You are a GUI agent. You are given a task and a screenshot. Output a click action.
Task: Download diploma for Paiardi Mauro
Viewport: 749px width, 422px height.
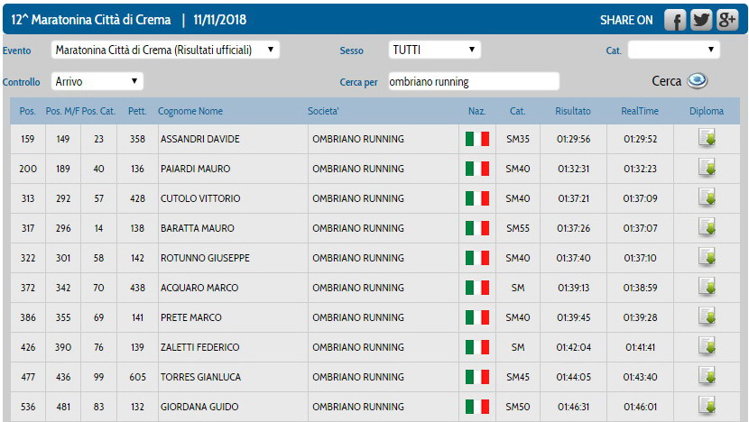(707, 168)
